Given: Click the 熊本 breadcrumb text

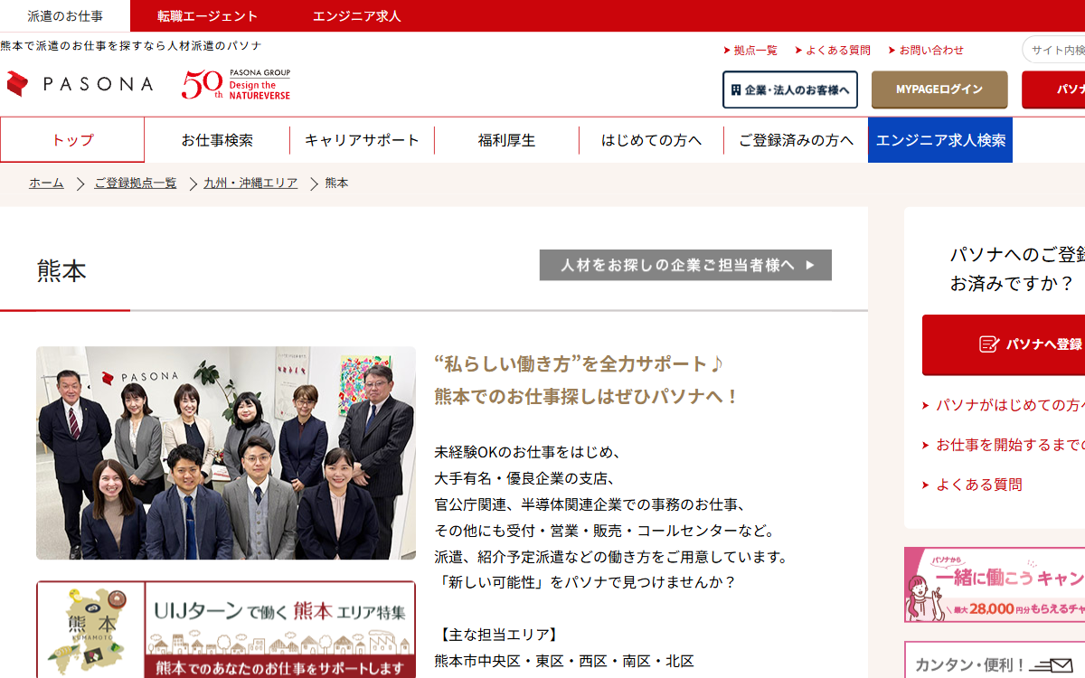Looking at the screenshot, I should click(336, 184).
